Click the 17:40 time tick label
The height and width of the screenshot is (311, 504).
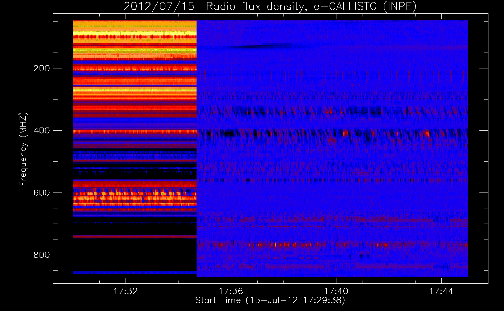(x=336, y=291)
